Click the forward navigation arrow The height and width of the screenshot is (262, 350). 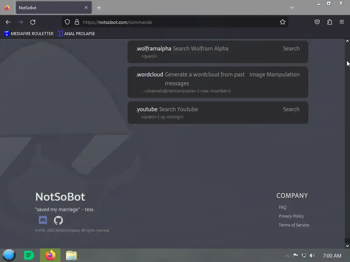[21, 22]
